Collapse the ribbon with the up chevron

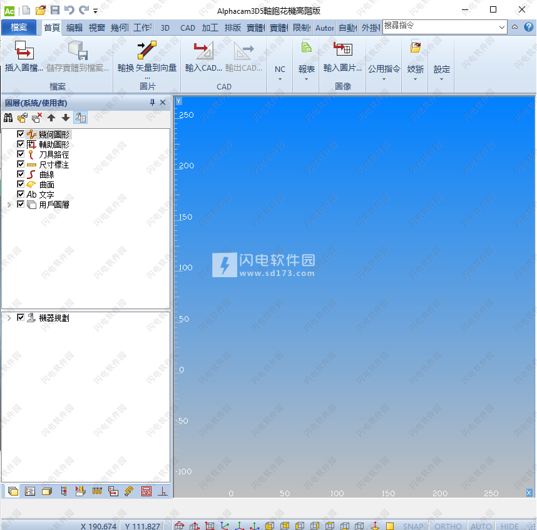[514, 27]
